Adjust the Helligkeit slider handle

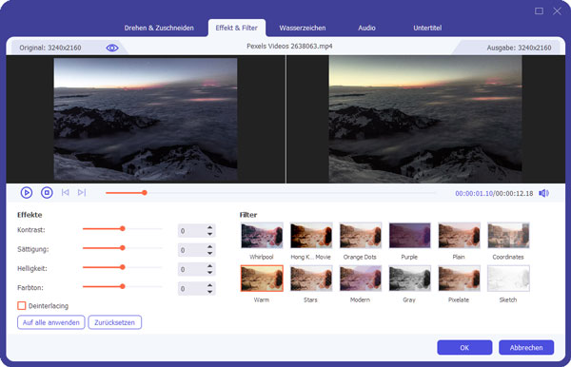(123, 267)
